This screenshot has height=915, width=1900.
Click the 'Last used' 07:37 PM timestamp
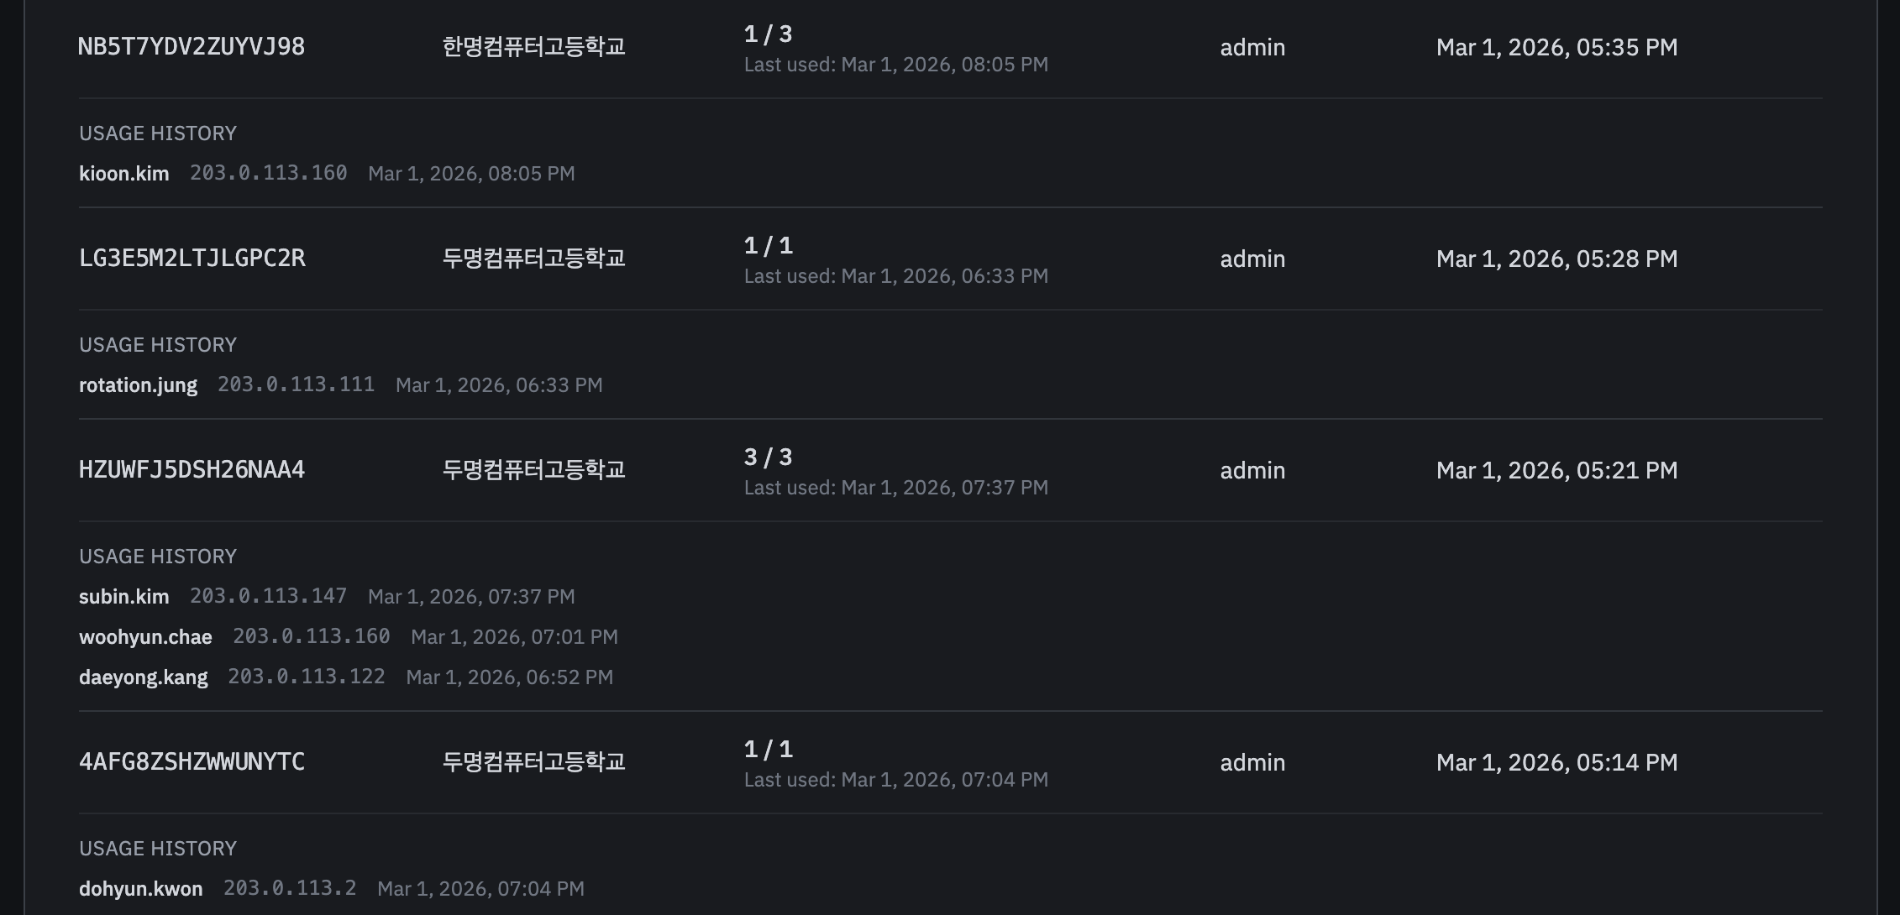(x=895, y=488)
